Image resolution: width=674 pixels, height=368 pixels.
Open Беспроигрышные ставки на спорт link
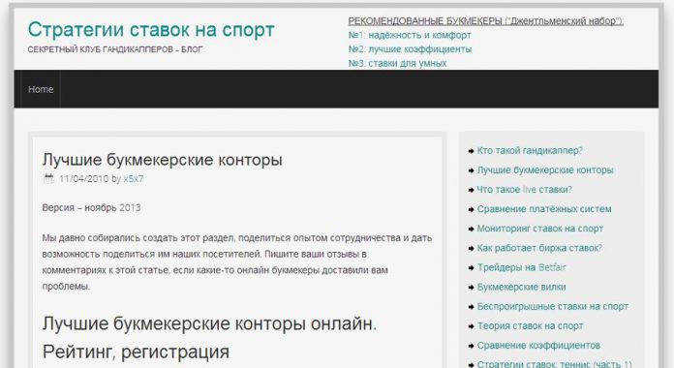coord(553,307)
